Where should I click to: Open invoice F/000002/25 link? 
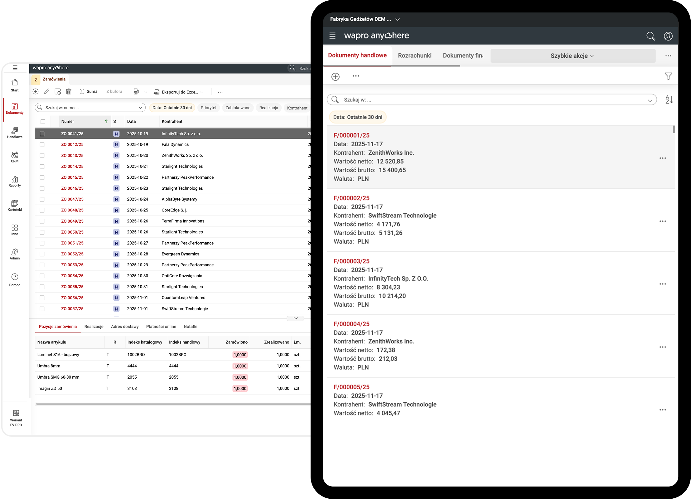click(x=351, y=198)
